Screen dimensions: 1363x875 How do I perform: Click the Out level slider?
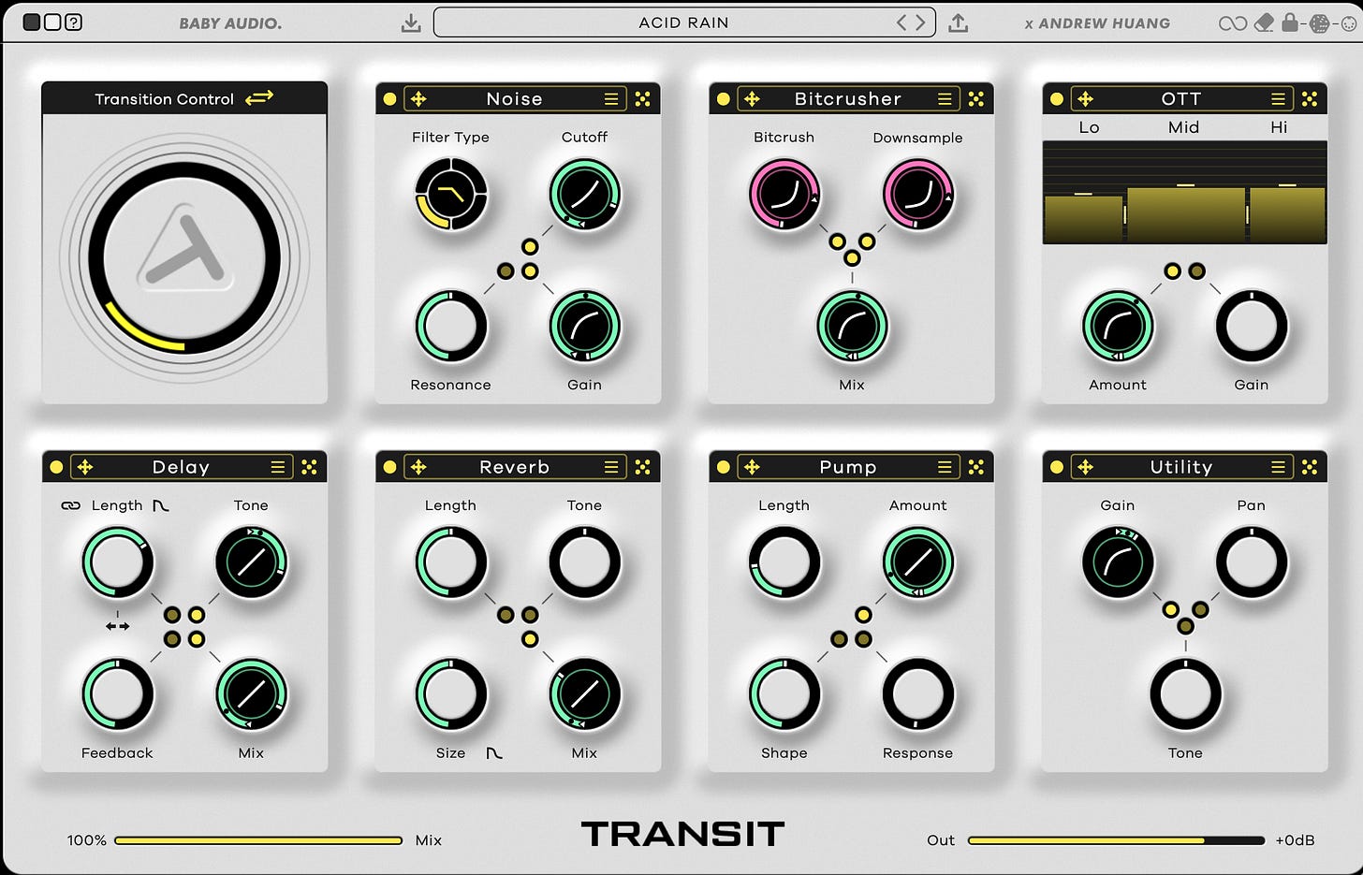pyautogui.click(x=1117, y=840)
